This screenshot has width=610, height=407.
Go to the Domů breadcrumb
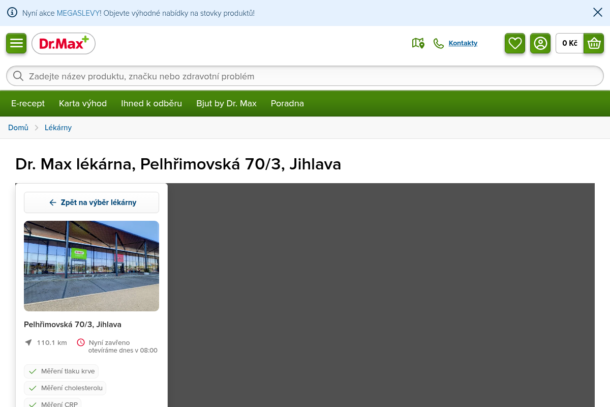point(18,128)
